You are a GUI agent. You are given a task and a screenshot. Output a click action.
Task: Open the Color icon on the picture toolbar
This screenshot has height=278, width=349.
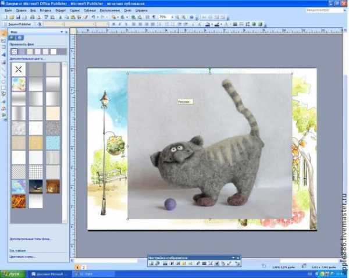(165, 263)
